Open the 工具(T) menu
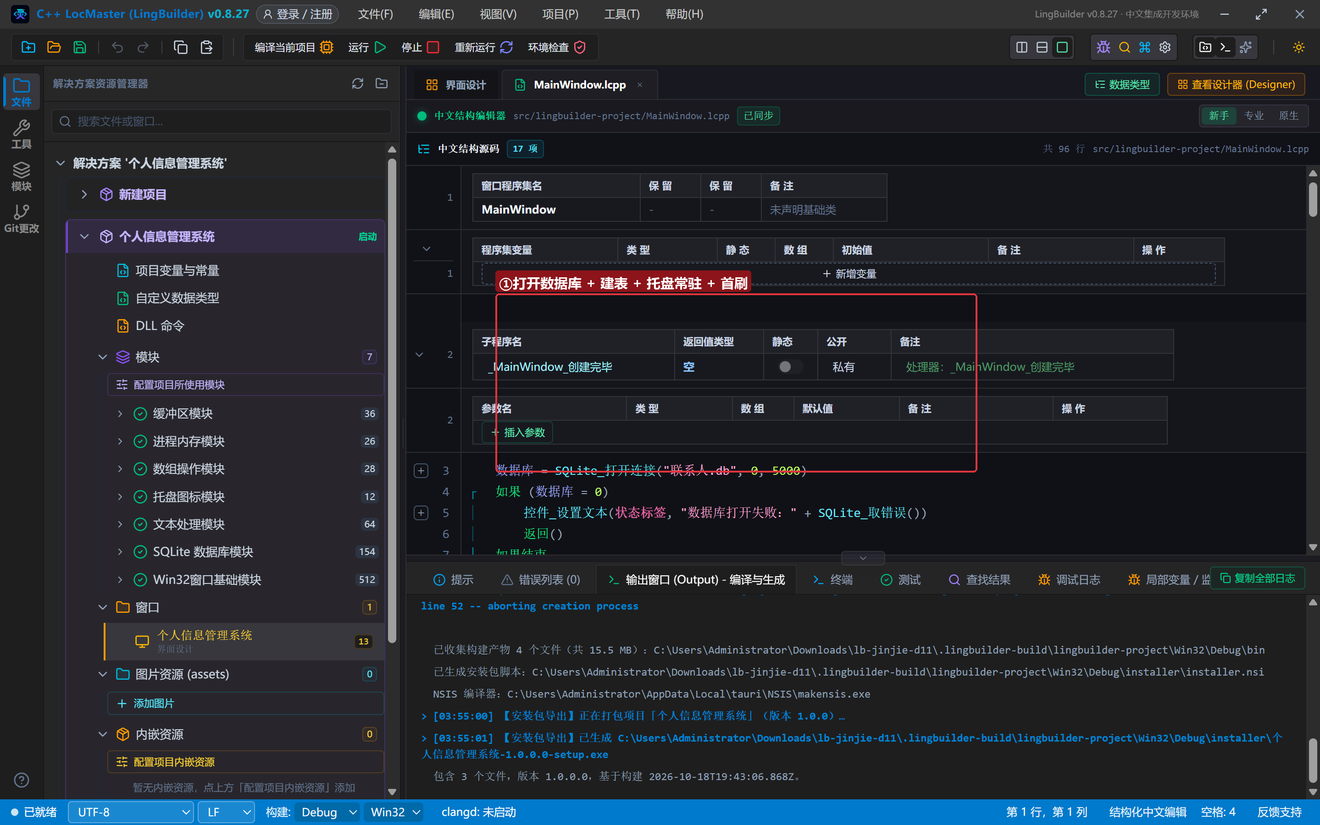The image size is (1320, 825). [x=622, y=14]
